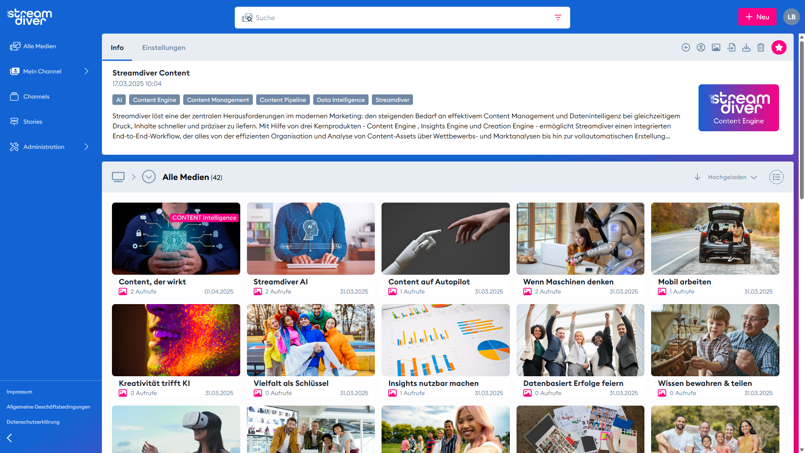
Task: Click the download icon in channel toolbar
Action: tap(746, 47)
